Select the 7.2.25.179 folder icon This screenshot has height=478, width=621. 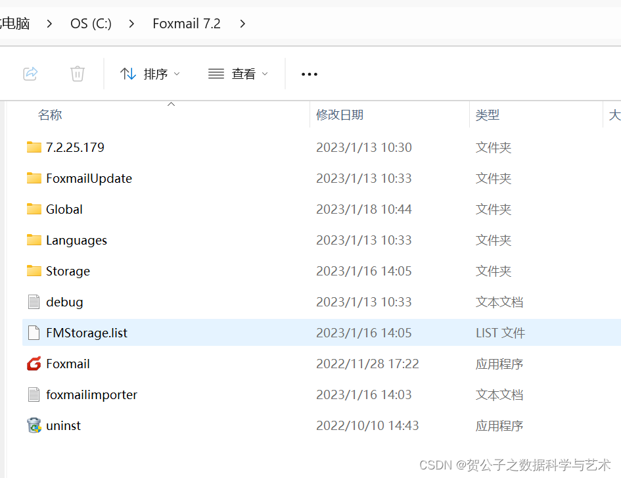tap(34, 147)
